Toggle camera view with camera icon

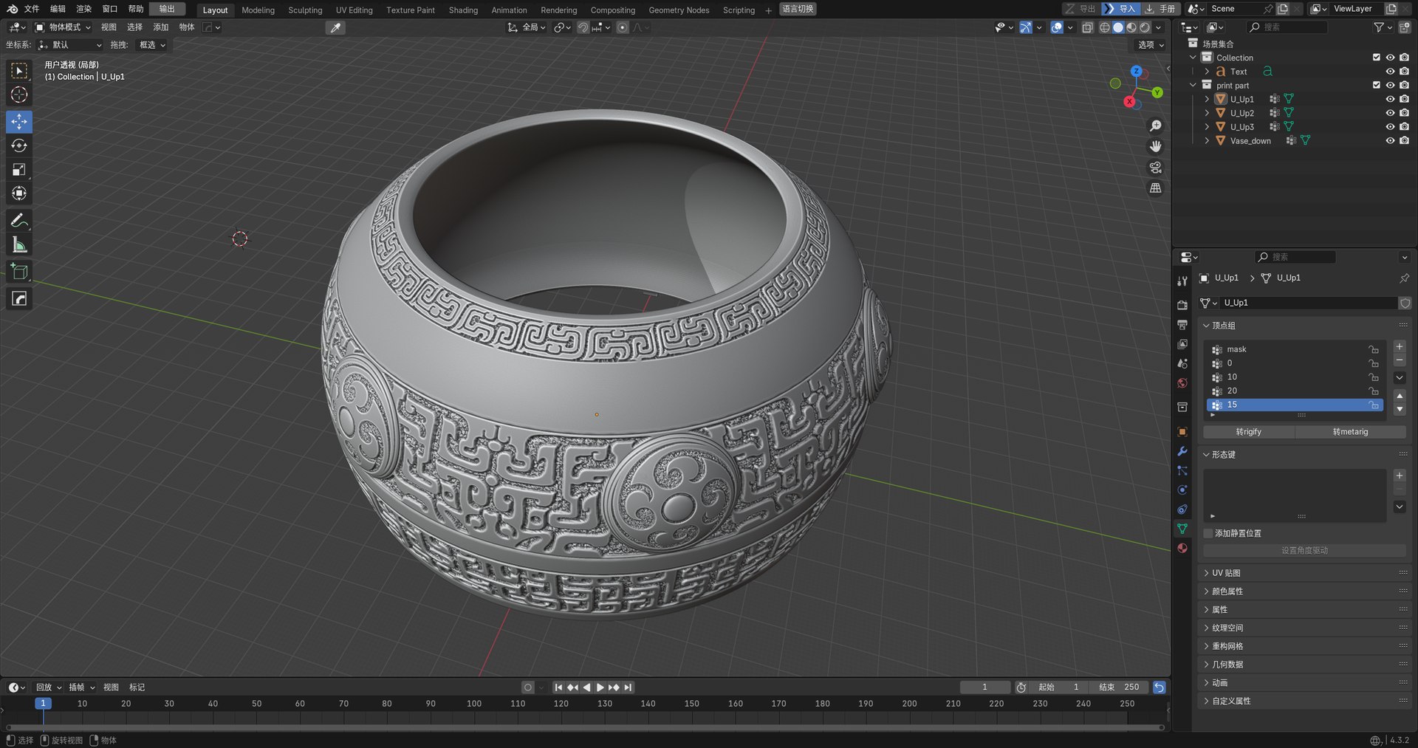1156,168
